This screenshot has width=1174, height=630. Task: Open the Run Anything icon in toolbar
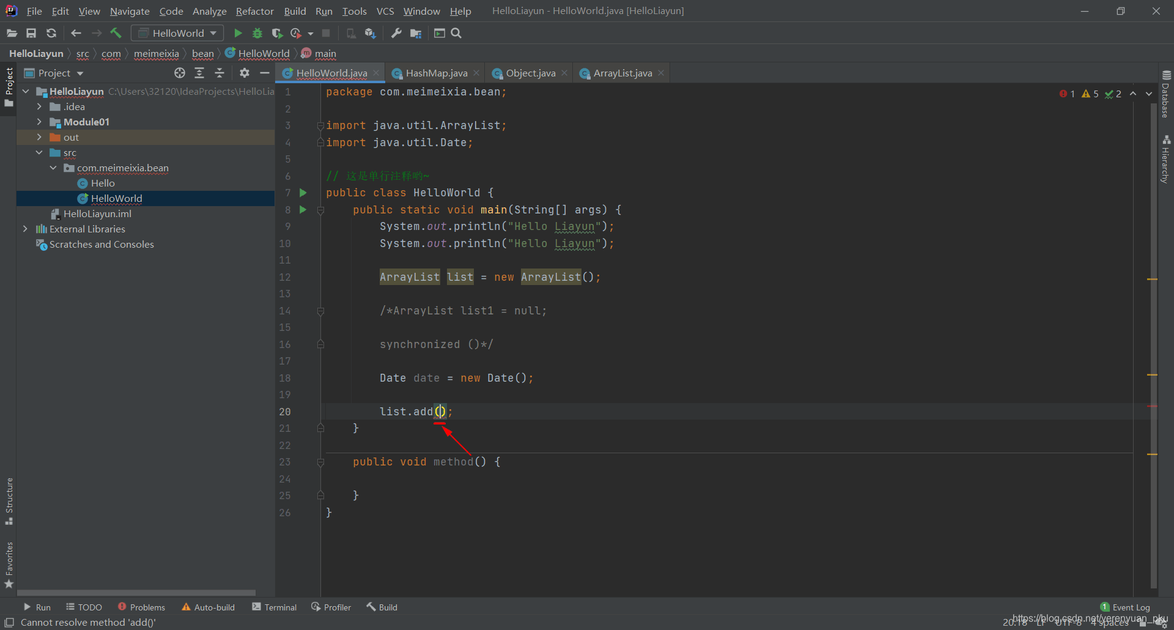(439, 33)
